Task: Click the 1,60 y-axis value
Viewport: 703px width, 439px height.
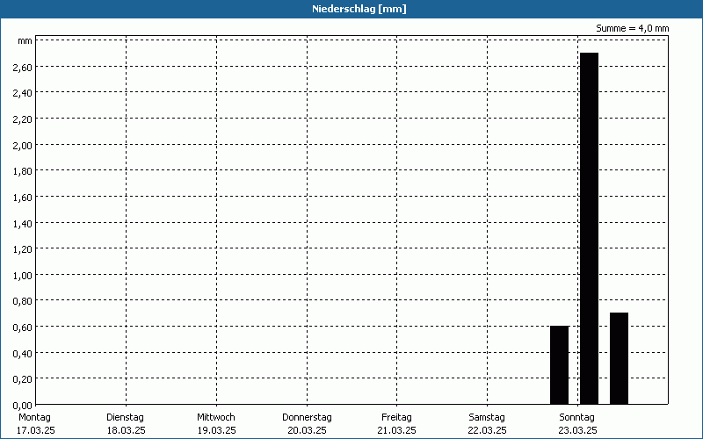Action: [x=23, y=197]
